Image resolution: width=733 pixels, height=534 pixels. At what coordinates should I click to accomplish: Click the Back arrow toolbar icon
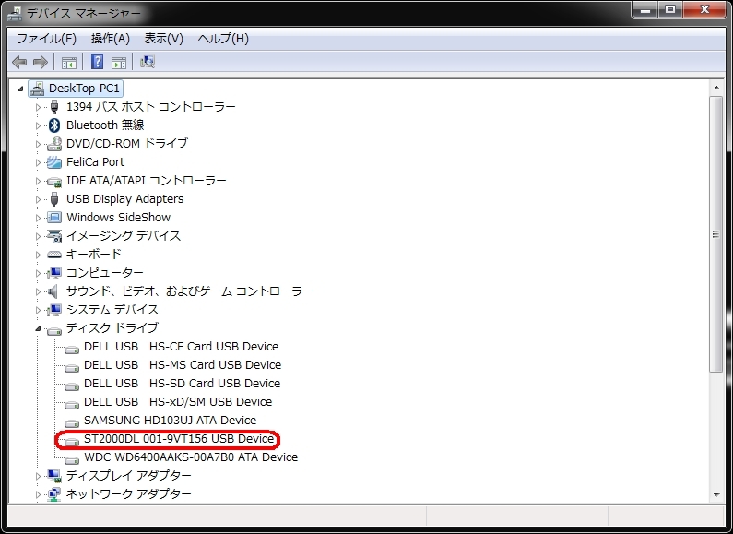click(x=19, y=62)
